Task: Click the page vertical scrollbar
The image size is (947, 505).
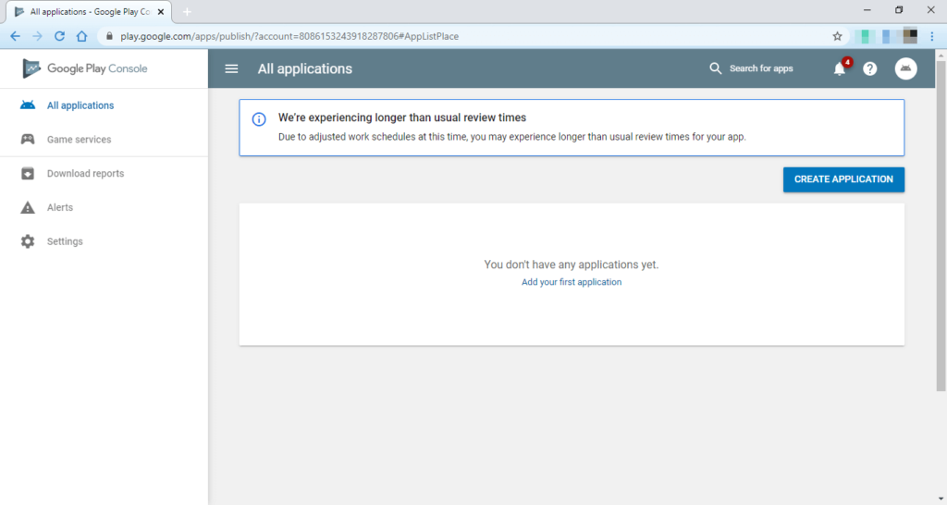Action: (941, 226)
